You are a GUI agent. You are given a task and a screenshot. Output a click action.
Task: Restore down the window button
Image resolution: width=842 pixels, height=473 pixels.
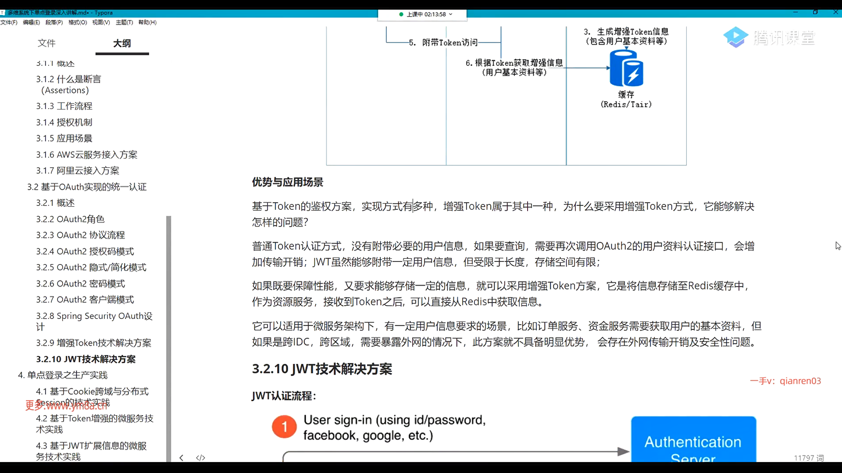815,12
